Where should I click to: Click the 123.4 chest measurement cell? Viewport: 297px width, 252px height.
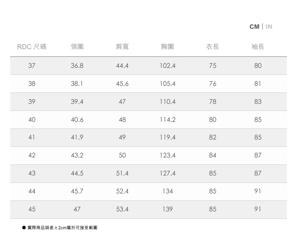(167, 156)
